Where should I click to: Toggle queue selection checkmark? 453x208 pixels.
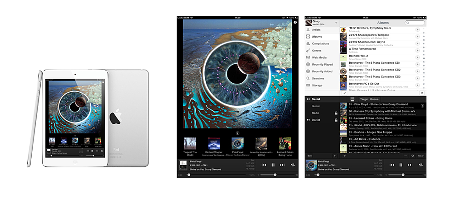[344, 156]
